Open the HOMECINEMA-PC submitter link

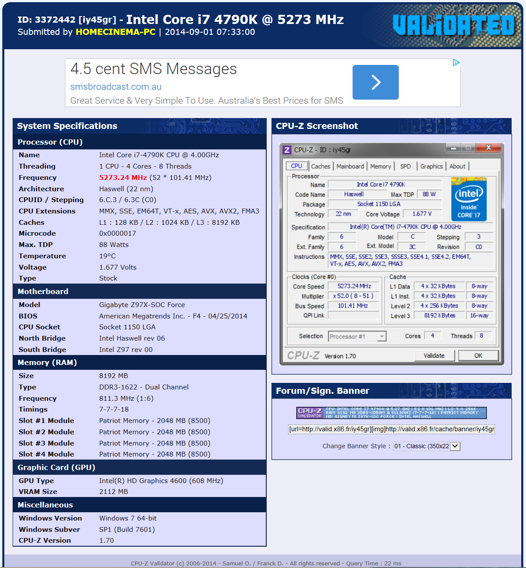click(115, 32)
